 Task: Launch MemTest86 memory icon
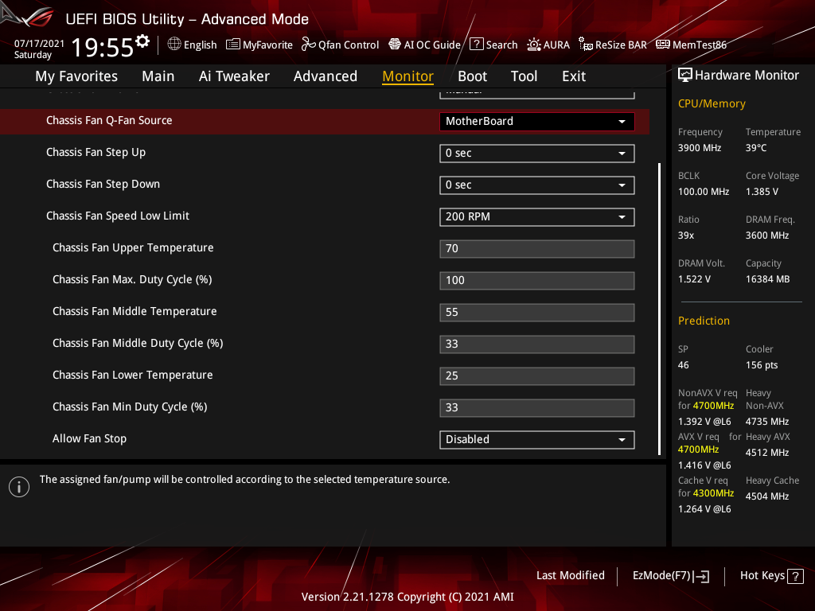[663, 45]
